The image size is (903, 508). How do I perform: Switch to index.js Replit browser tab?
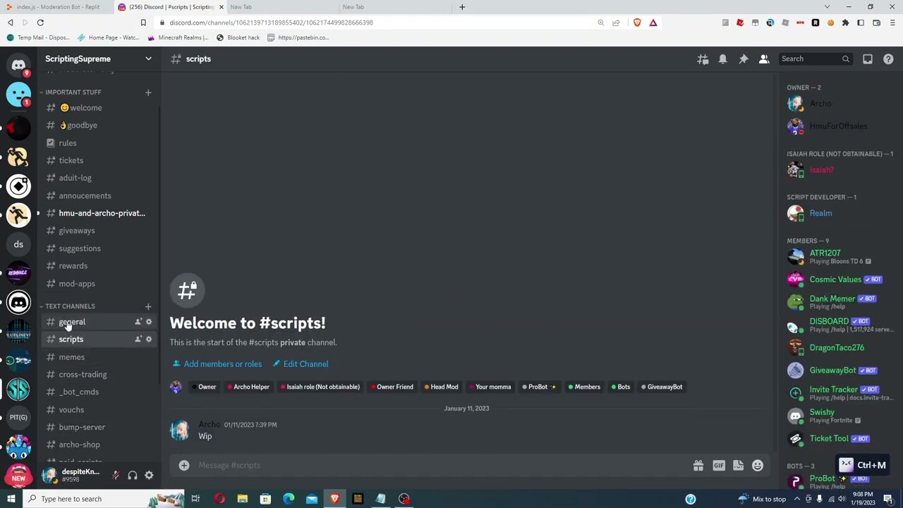click(x=56, y=7)
